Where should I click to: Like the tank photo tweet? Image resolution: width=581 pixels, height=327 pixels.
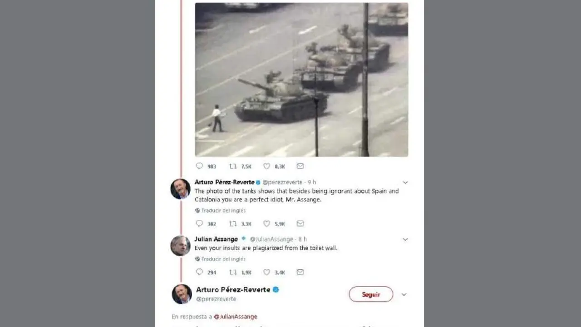point(267,166)
